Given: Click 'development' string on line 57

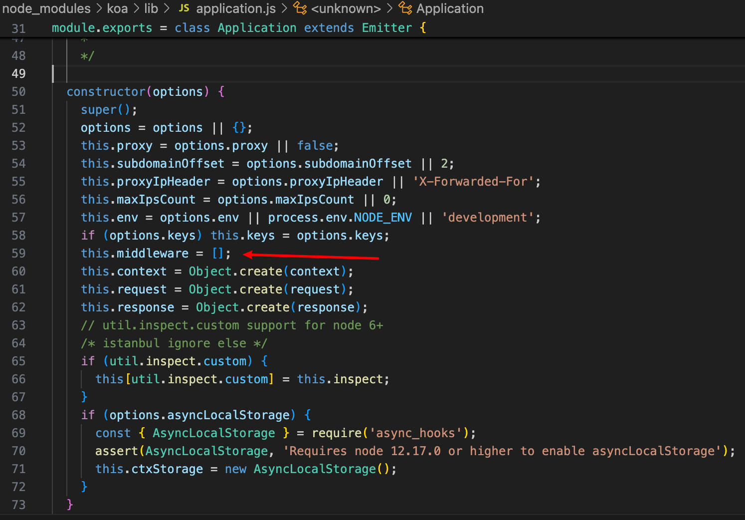Looking at the screenshot, I should [488, 218].
